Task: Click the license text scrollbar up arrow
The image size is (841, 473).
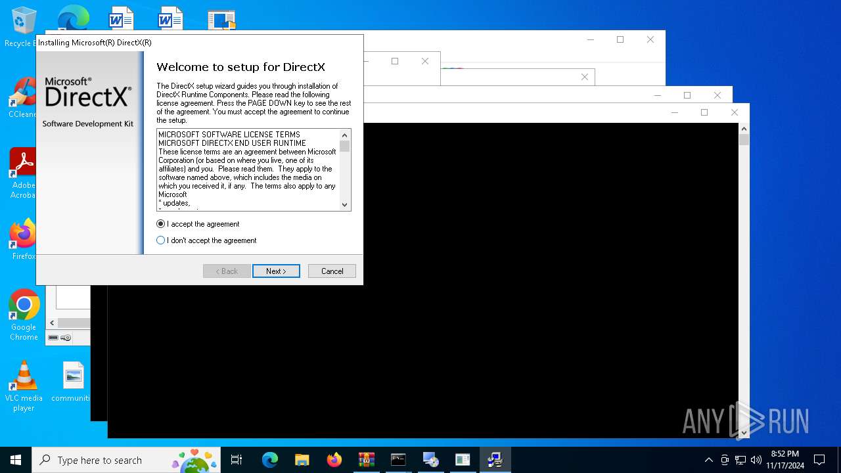Action: (345, 135)
